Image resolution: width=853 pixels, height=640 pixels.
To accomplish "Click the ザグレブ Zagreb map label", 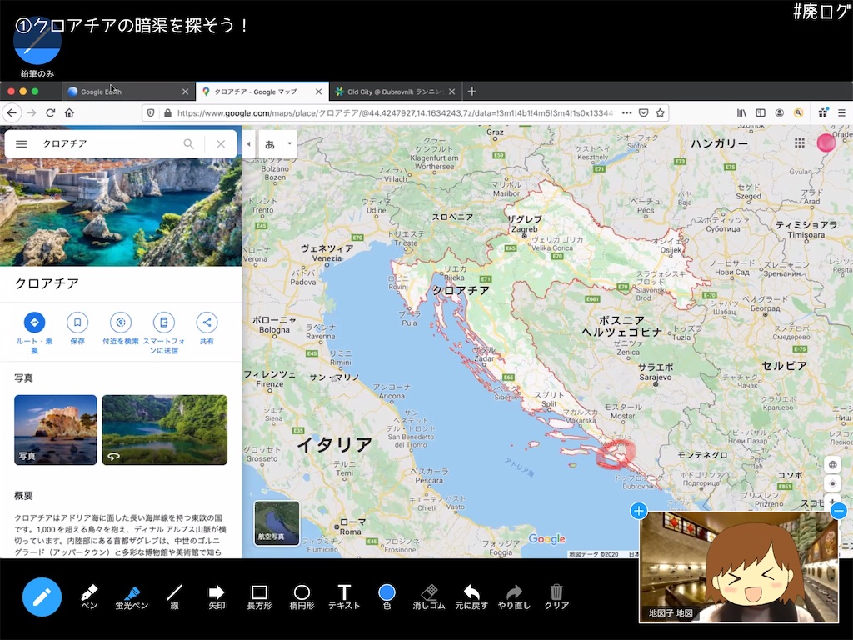I will (525, 223).
